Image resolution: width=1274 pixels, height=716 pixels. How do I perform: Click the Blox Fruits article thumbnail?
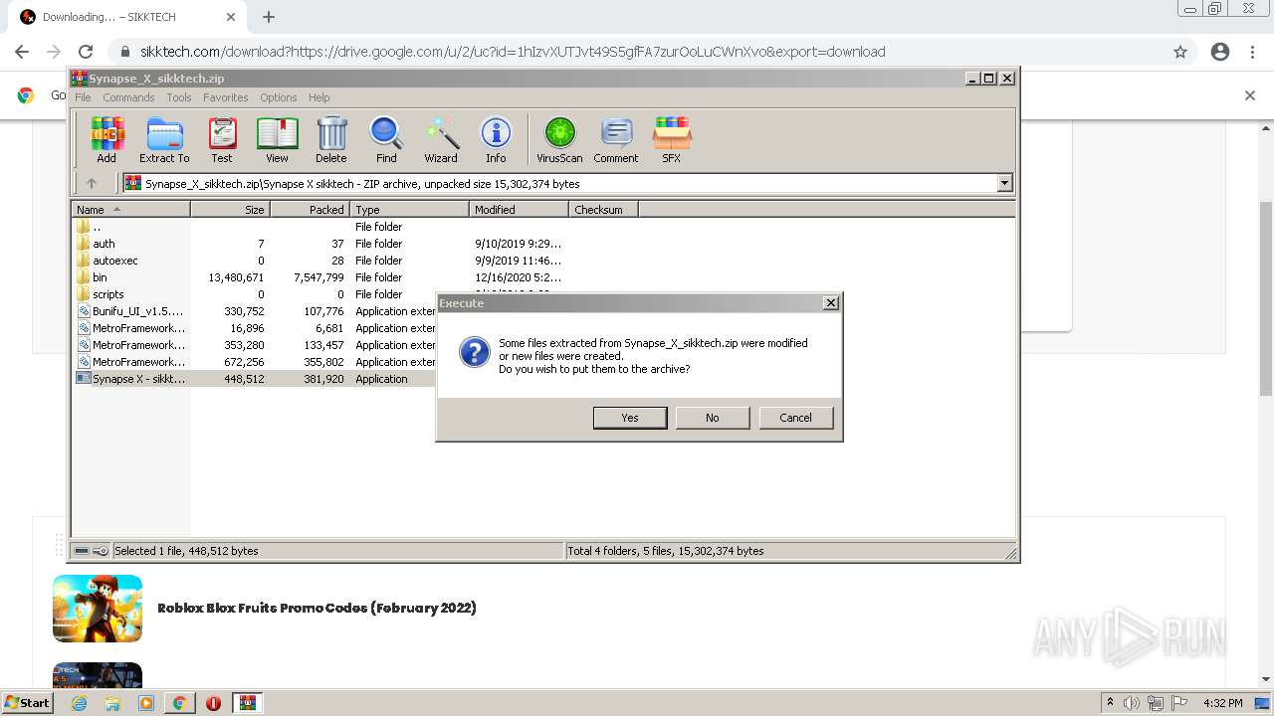tap(98, 609)
